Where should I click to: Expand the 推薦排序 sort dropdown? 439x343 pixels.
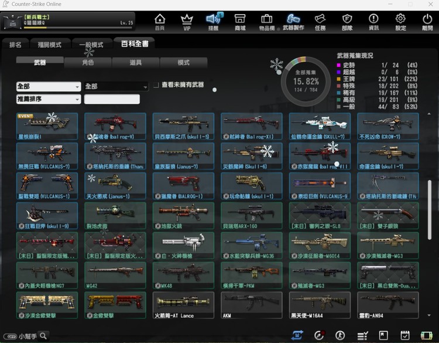pos(49,99)
